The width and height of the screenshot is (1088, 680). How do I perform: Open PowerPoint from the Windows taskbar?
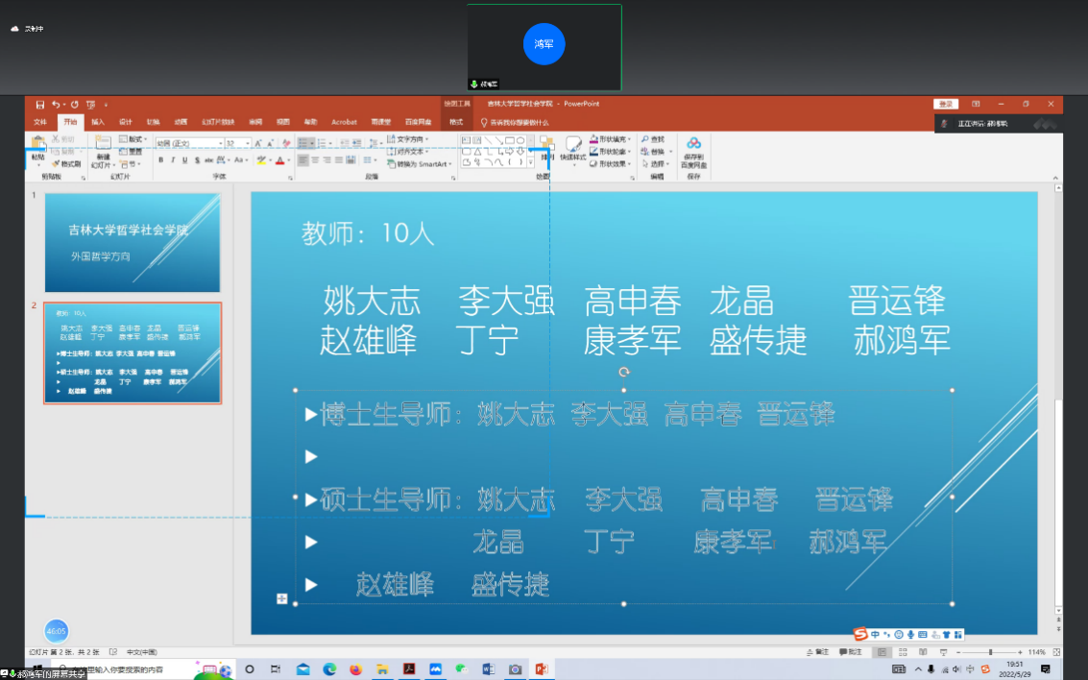pos(541,668)
